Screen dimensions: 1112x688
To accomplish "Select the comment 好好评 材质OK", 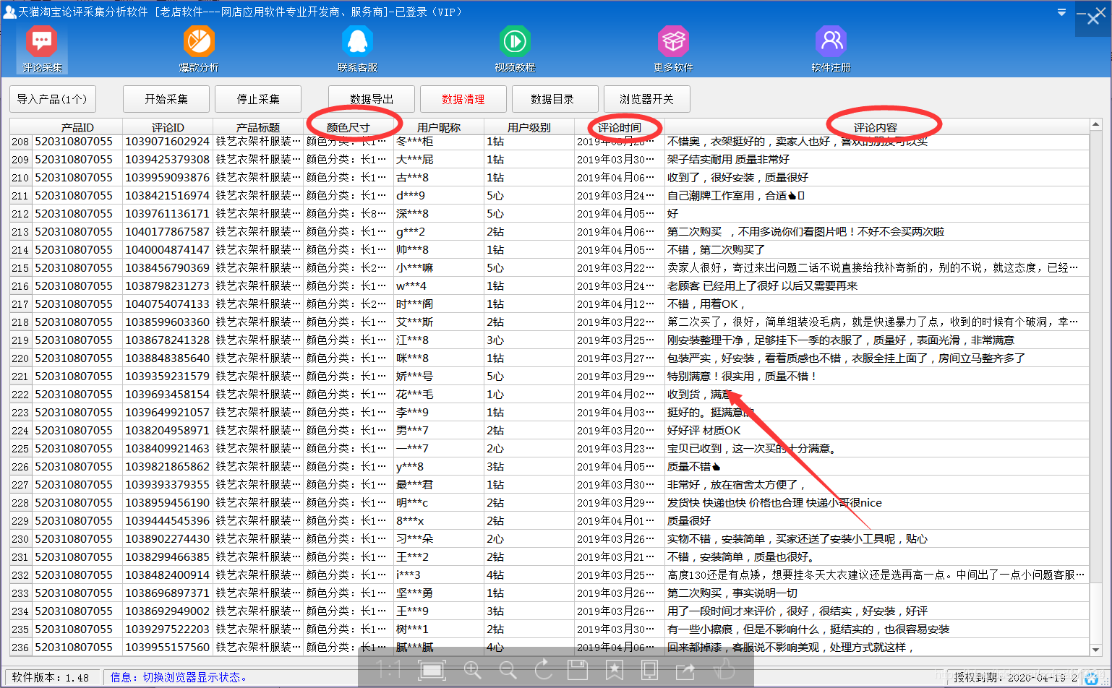I will pyautogui.click(x=877, y=431).
